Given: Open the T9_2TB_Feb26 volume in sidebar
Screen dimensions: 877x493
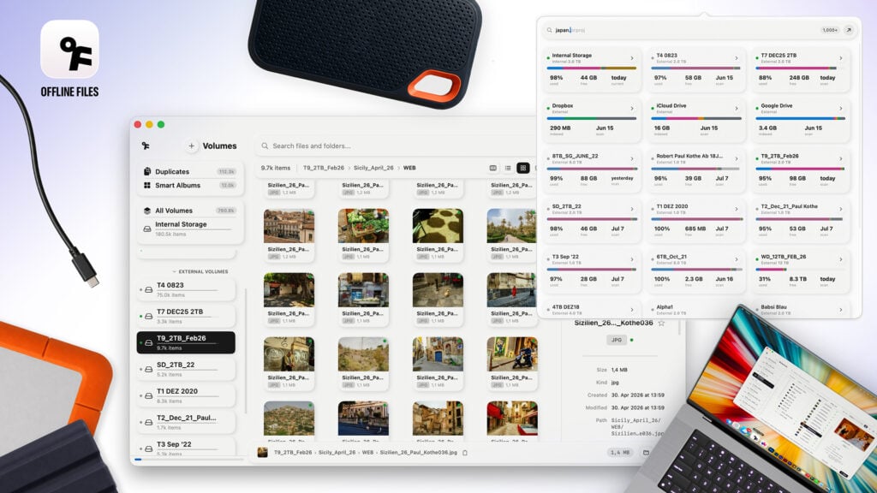Looking at the screenshot, I should click(x=186, y=342).
